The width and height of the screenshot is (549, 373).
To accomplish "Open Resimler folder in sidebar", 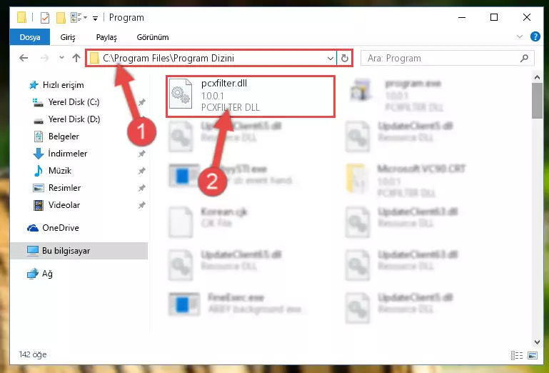I will (56, 188).
